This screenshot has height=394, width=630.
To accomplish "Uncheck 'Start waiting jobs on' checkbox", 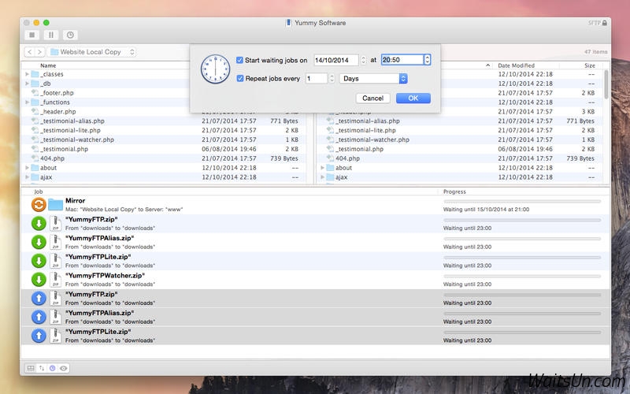I will (x=240, y=60).
